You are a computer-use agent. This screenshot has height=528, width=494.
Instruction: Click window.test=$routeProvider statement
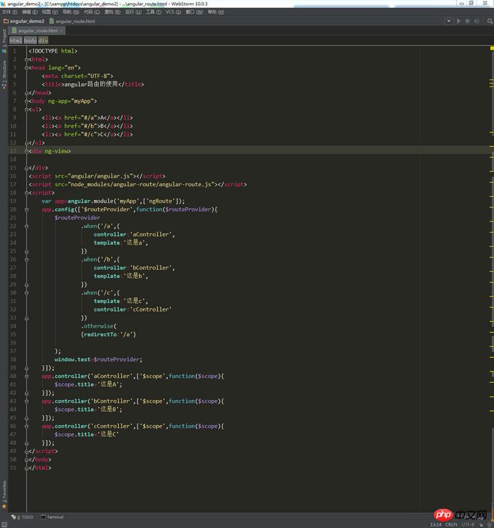(98, 360)
